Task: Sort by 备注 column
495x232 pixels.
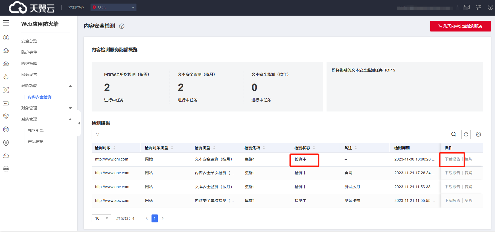Action: pos(356,148)
